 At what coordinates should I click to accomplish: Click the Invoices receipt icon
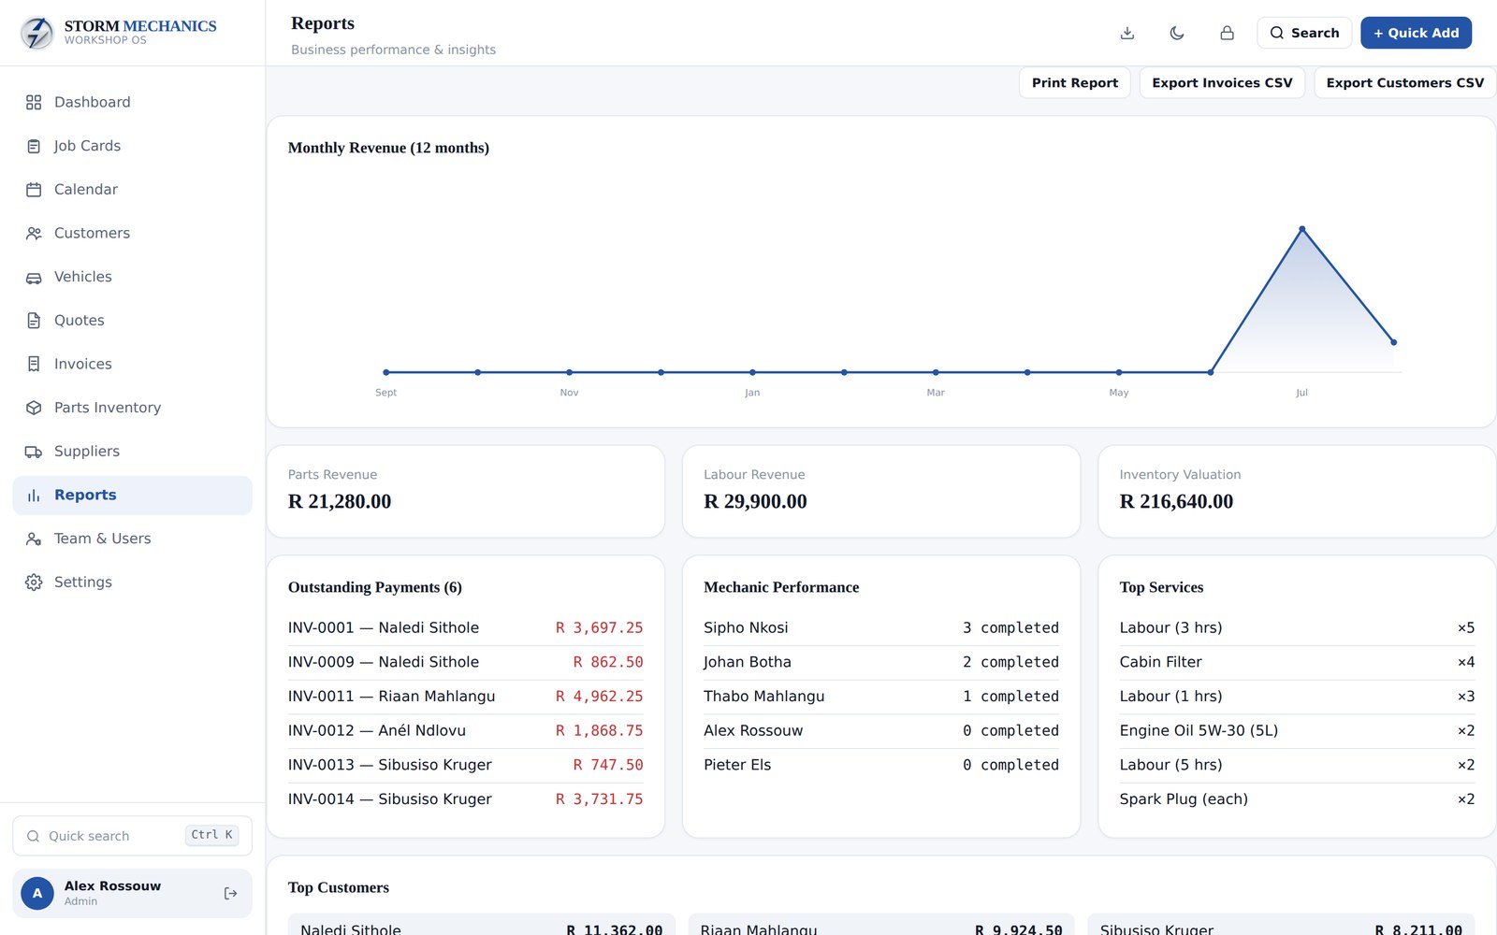click(34, 364)
